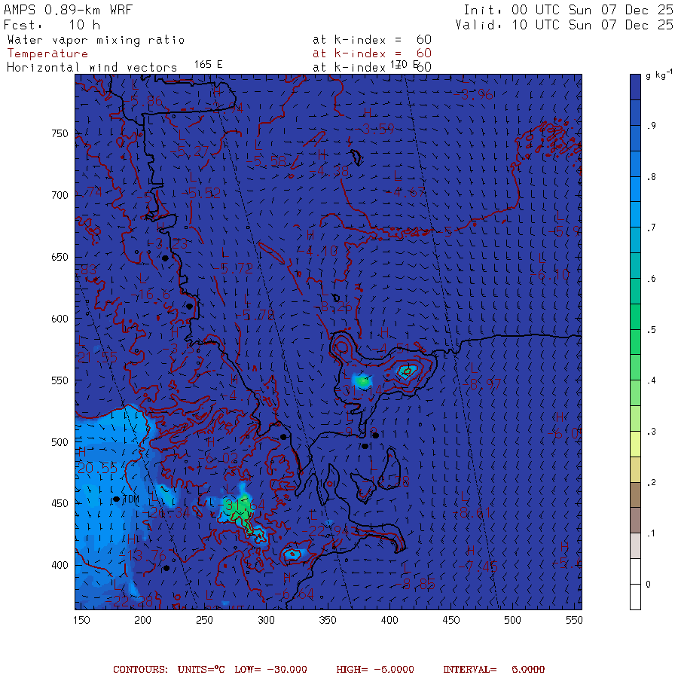This screenshot has height=678, width=678.
Task: Click the 'INTERVAL= 5.0000' footer value
Action: (493, 670)
